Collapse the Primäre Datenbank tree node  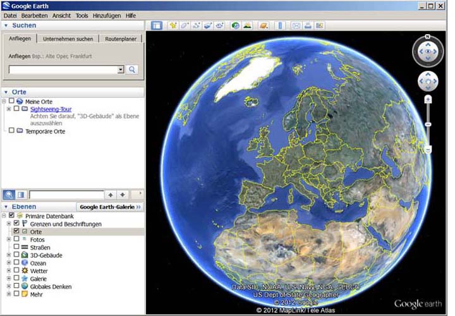pos(4,216)
